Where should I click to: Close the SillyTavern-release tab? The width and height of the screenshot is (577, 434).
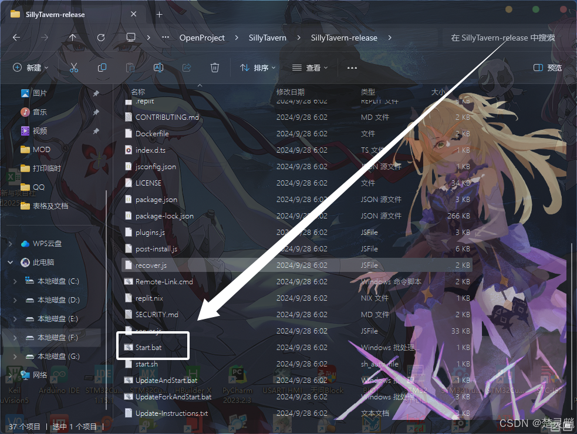point(134,14)
